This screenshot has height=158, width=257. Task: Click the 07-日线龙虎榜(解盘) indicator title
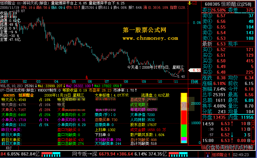point(18,90)
